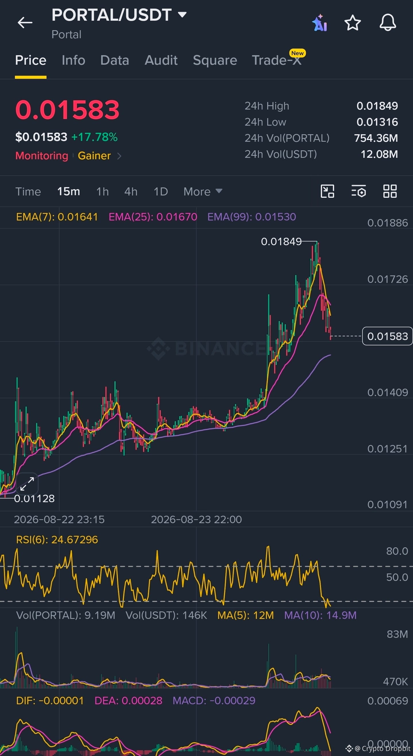Open Monitoring Gainer tag details chevron
The width and height of the screenshot is (413, 756).
pyautogui.click(x=119, y=156)
